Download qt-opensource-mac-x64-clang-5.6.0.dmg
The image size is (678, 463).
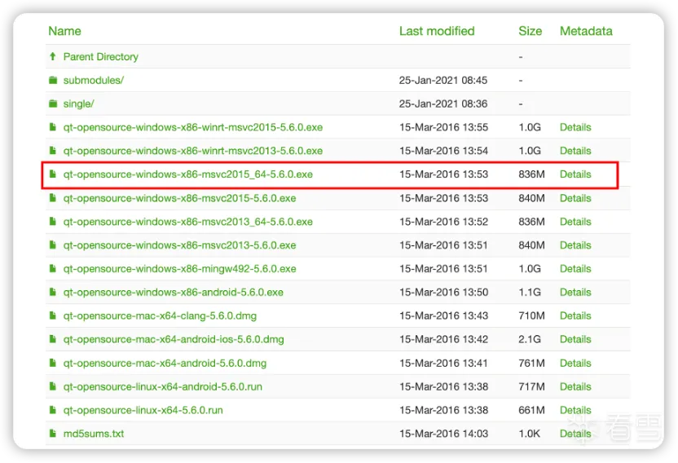(160, 316)
